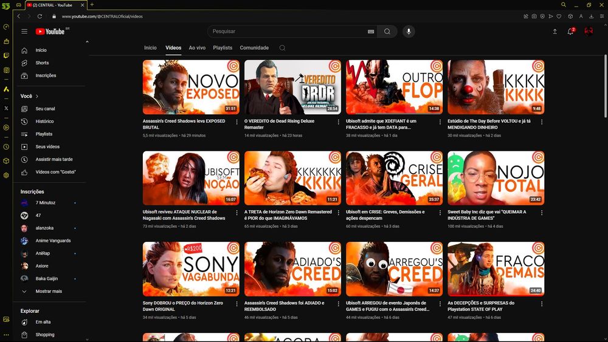Open the browser profile person icon
This screenshot has height=342, width=608.
click(581, 16)
